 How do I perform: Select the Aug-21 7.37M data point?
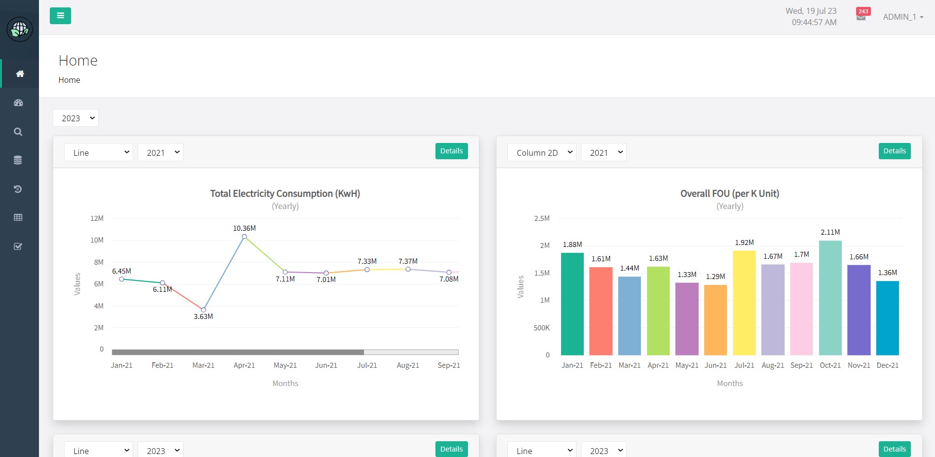click(408, 269)
